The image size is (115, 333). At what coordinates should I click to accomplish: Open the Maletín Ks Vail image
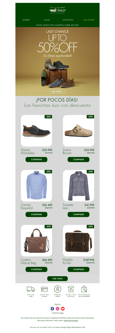[78, 241]
